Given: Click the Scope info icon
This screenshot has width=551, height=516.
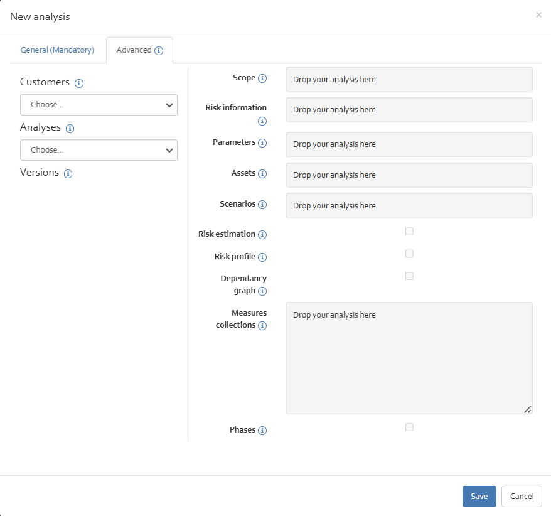Looking at the screenshot, I should coord(262,78).
